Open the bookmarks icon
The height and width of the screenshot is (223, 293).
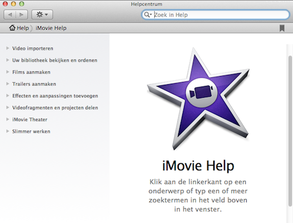(282, 28)
